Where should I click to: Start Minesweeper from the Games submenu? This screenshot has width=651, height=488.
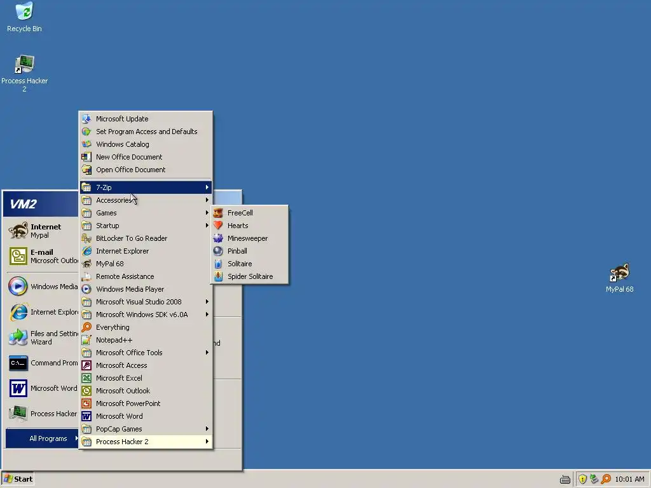249,238
